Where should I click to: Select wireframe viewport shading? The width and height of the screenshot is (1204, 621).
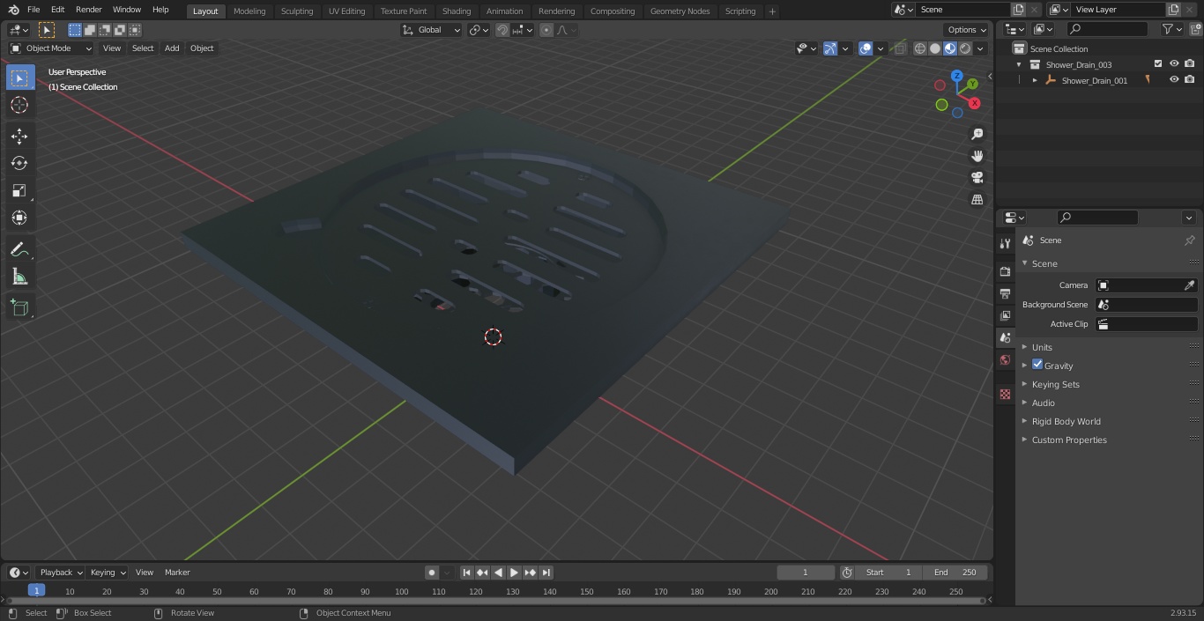pyautogui.click(x=920, y=48)
